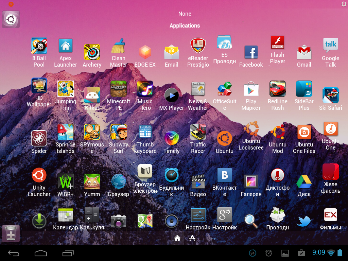Open Thumb Keyboard app
Viewport: 348px width, 261px height.
click(x=145, y=132)
